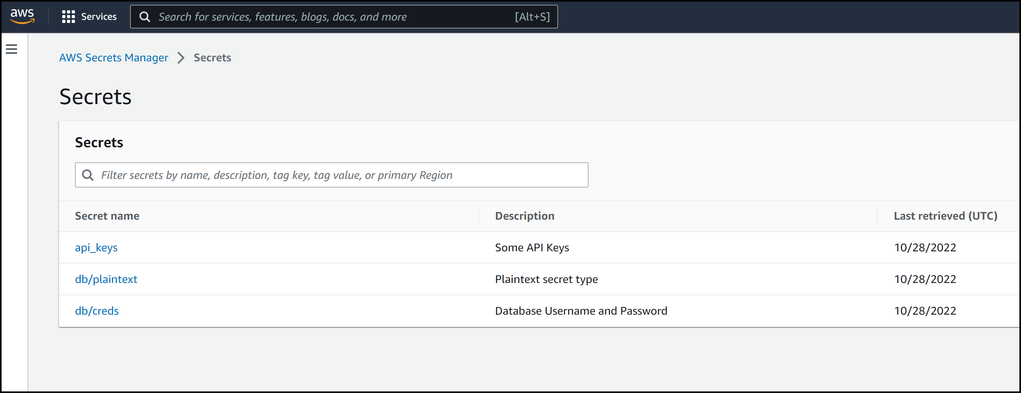1021x393 pixels.
Task: Sort by the Secret name column header
Action: click(107, 216)
